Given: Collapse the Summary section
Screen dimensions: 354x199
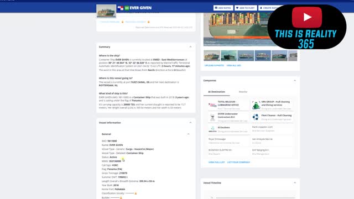Looking at the screenshot, I should tap(190, 46).
